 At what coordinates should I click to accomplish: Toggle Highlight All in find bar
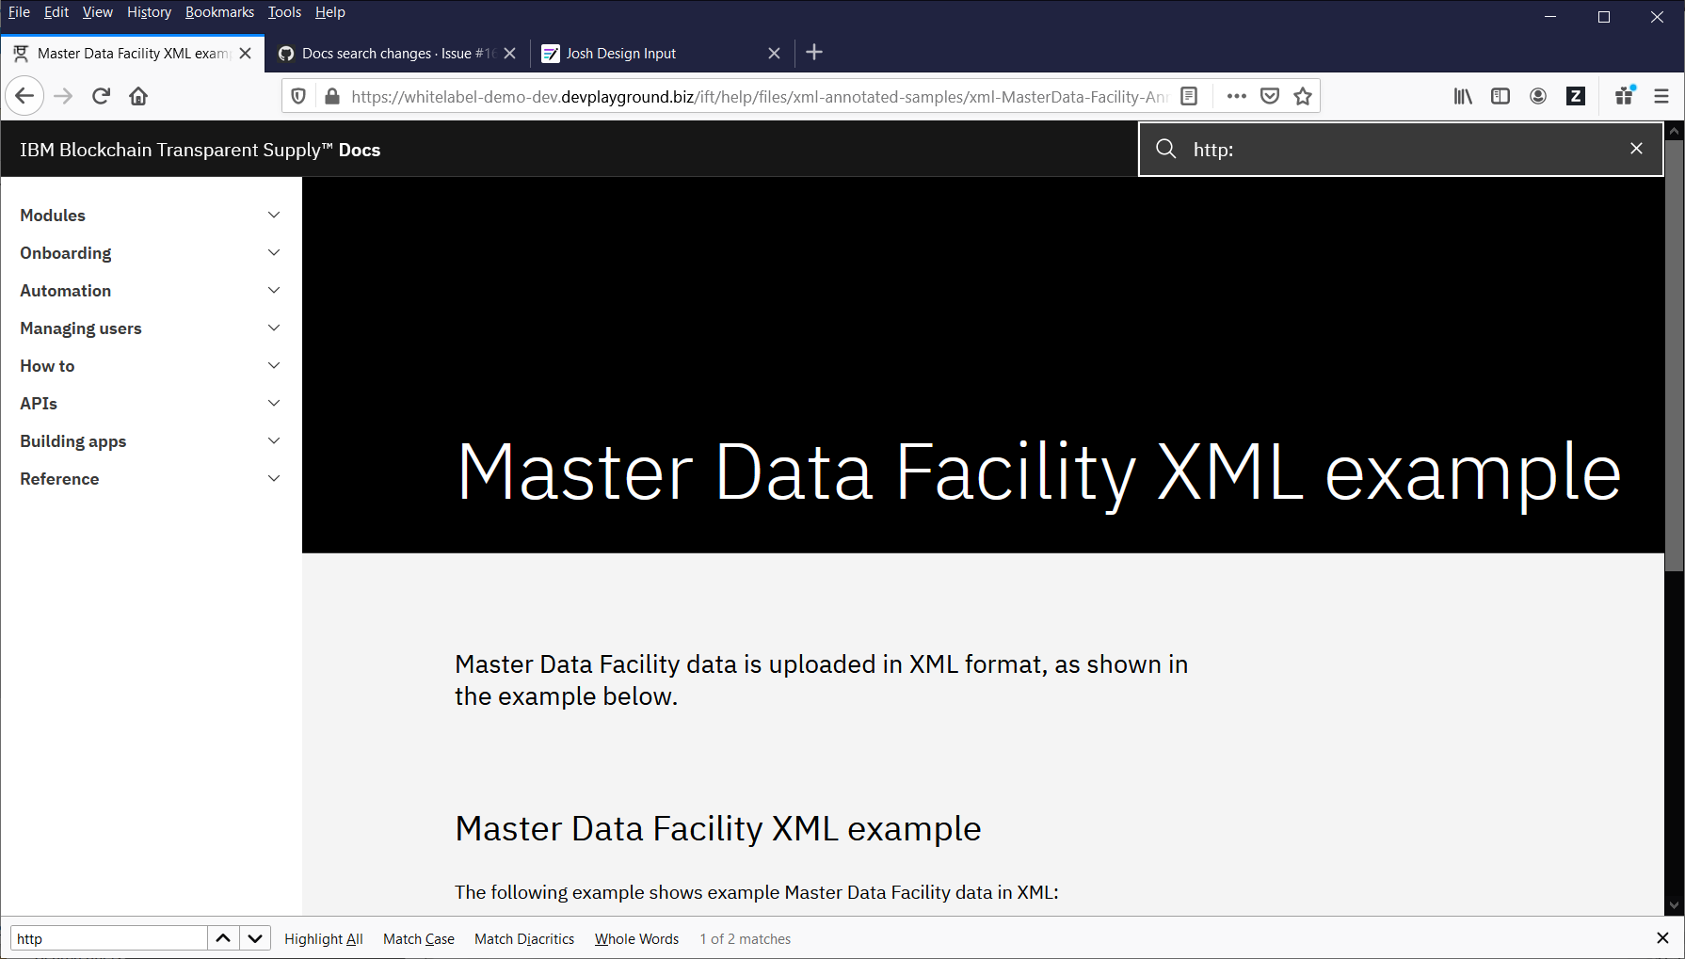(324, 939)
